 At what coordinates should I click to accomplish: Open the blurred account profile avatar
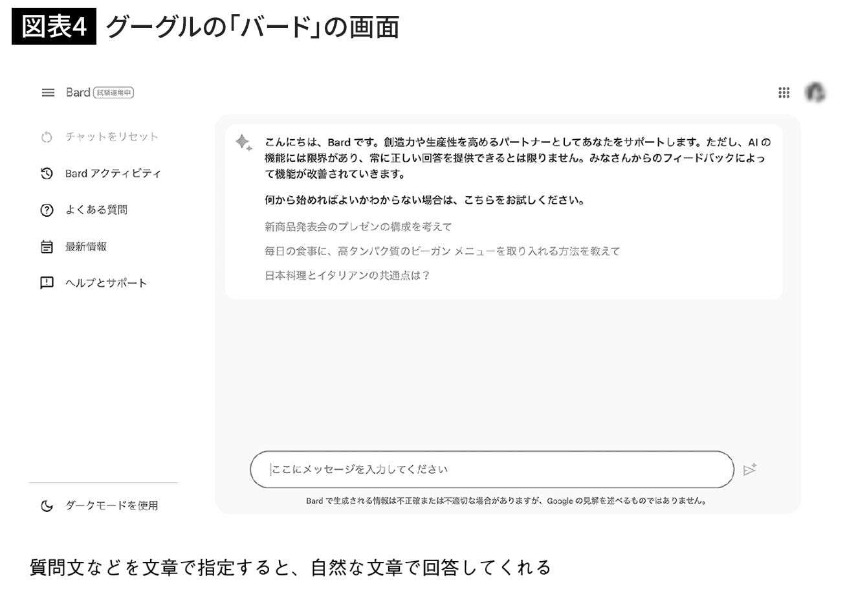815,93
